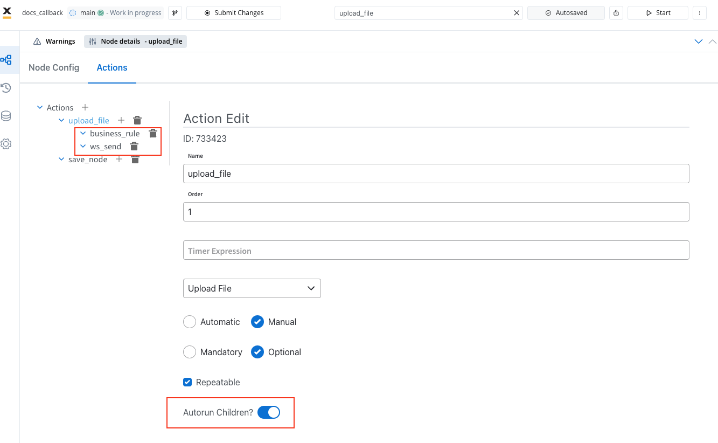Select the ws_send action in the tree

[x=106, y=146]
